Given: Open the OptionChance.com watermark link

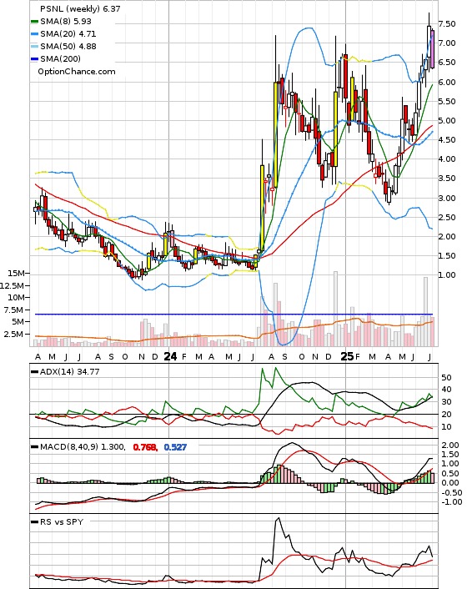Looking at the screenshot, I should pyautogui.click(x=77, y=72).
